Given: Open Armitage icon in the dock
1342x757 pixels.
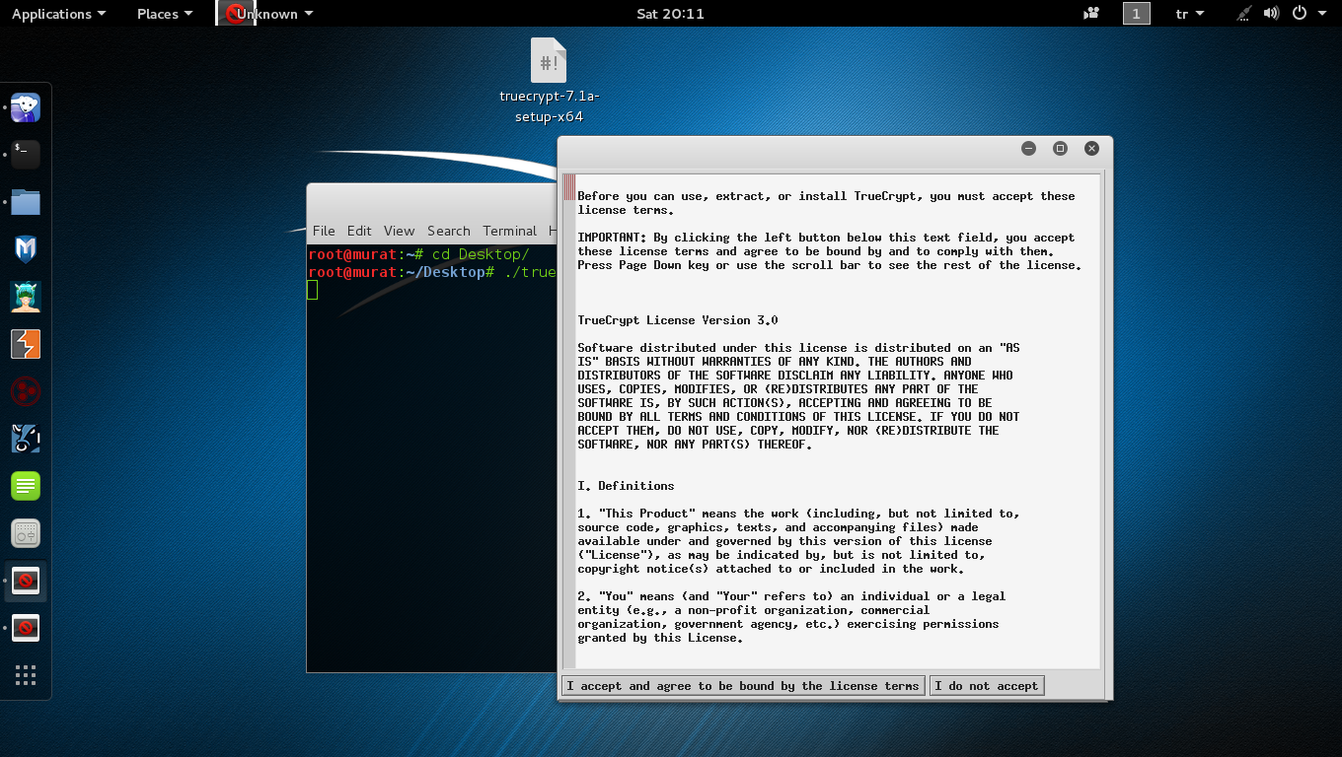Looking at the screenshot, I should coord(26,297).
